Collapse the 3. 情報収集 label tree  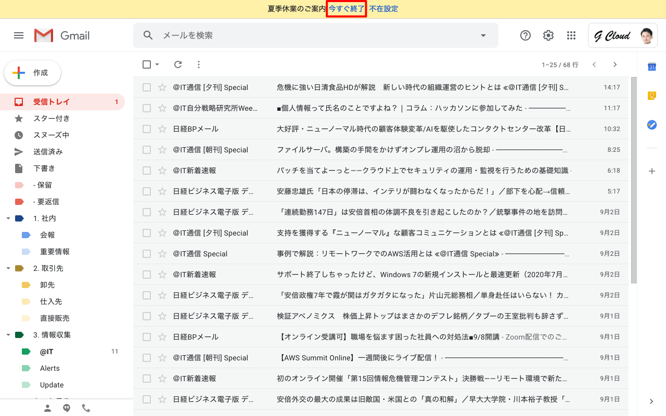click(8, 335)
